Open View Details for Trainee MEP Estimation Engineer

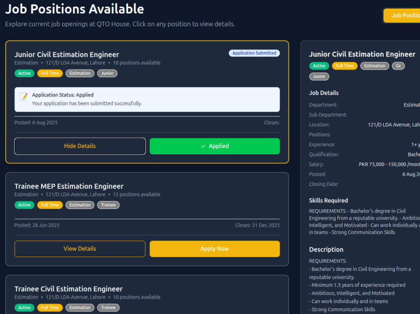click(80, 249)
